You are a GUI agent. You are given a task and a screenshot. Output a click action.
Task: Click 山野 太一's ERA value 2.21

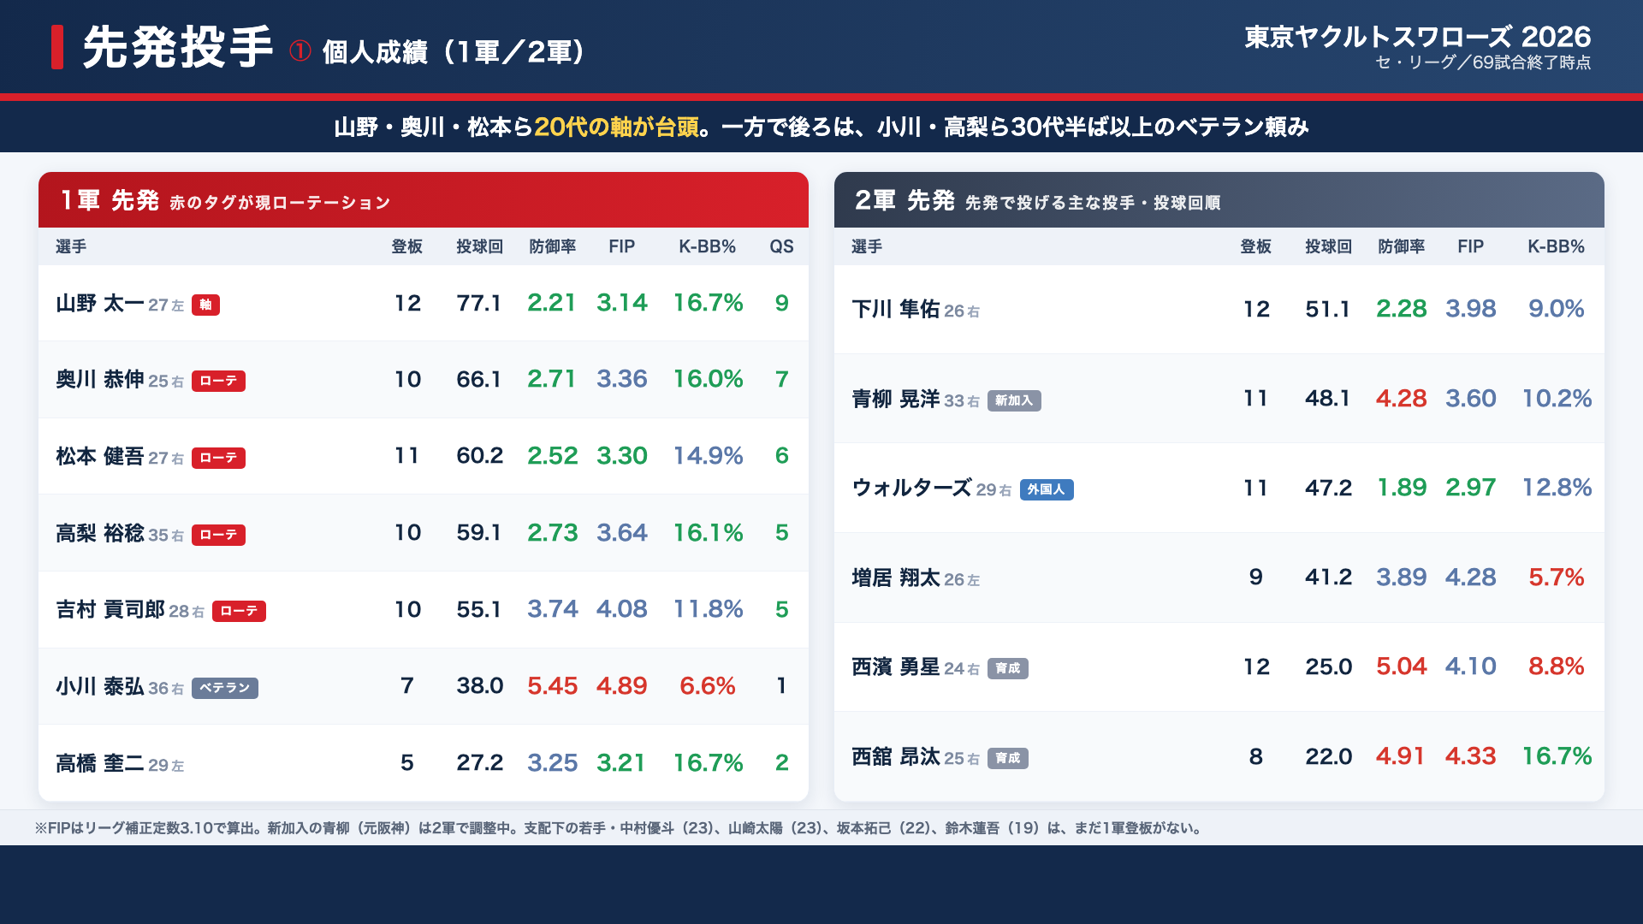coord(552,303)
